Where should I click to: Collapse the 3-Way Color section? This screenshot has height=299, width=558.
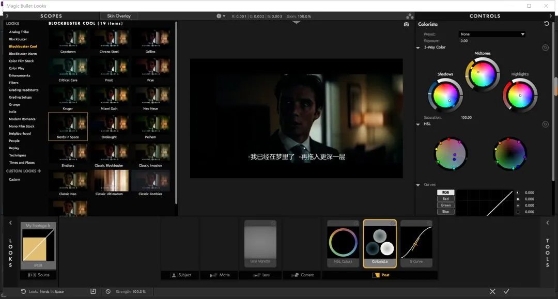coord(418,48)
